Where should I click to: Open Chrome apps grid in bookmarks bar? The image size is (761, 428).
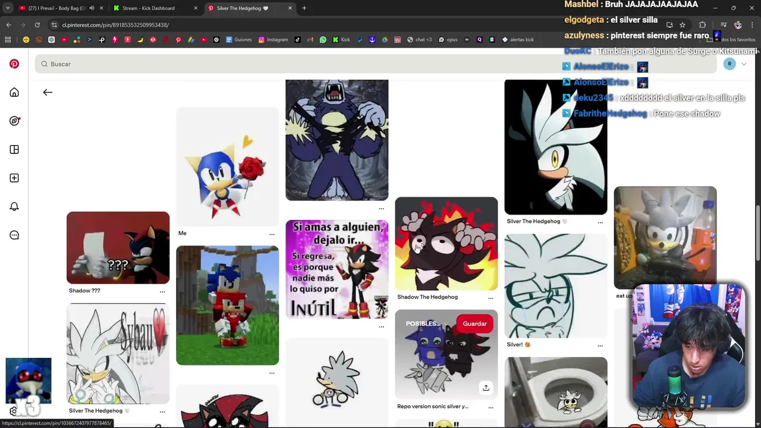coord(8,40)
